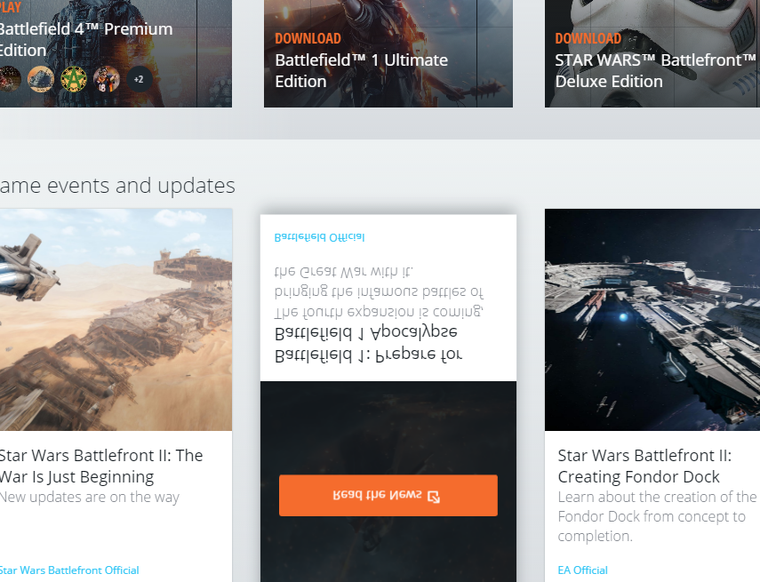760x582 pixels.
Task: Open the Battlefield 4 Premium Edition tile
Action: (85, 40)
